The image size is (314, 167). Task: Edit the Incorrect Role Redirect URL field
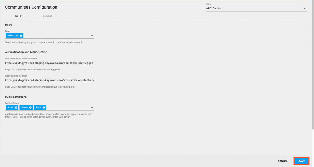[x=49, y=80]
